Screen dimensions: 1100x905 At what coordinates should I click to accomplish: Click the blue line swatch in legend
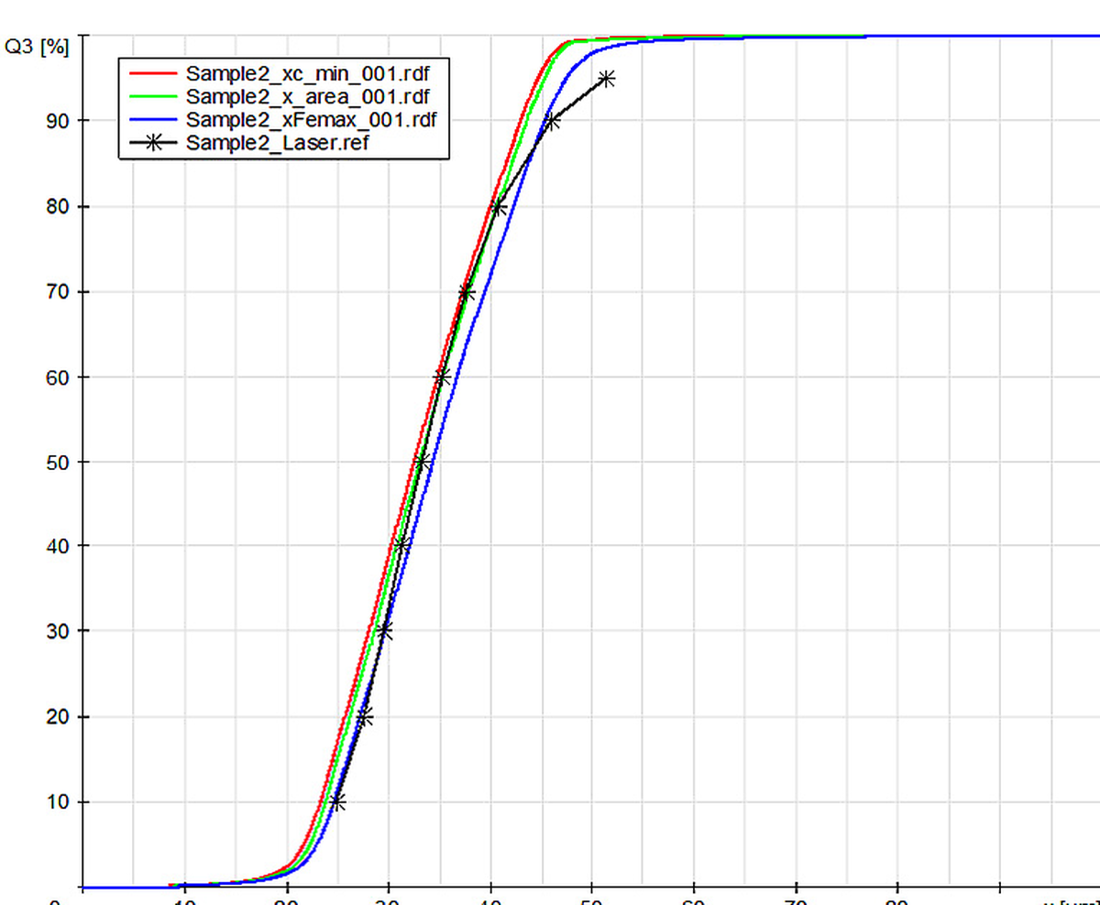153,119
